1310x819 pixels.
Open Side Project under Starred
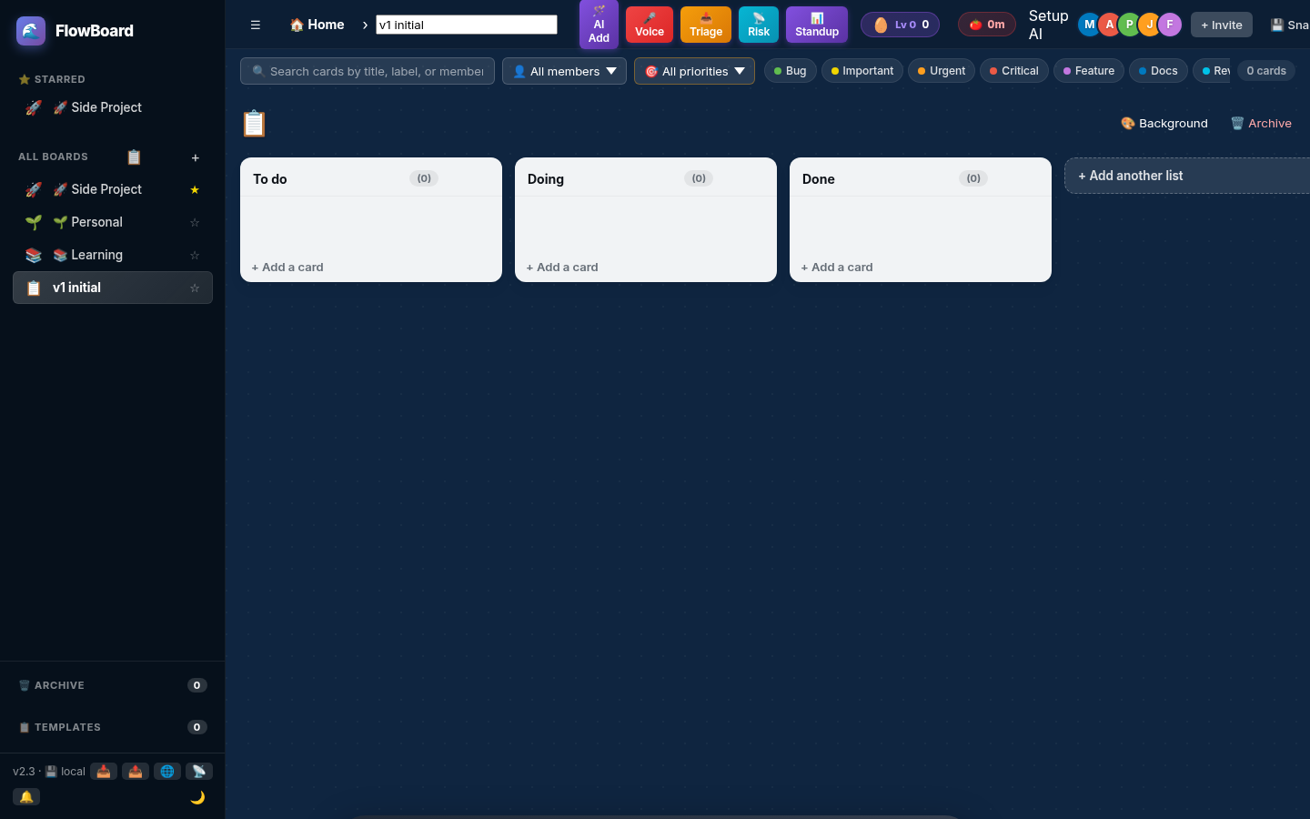pos(113,107)
